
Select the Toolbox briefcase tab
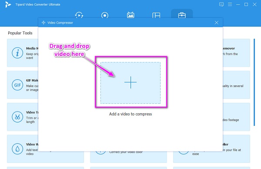(x=182, y=15)
